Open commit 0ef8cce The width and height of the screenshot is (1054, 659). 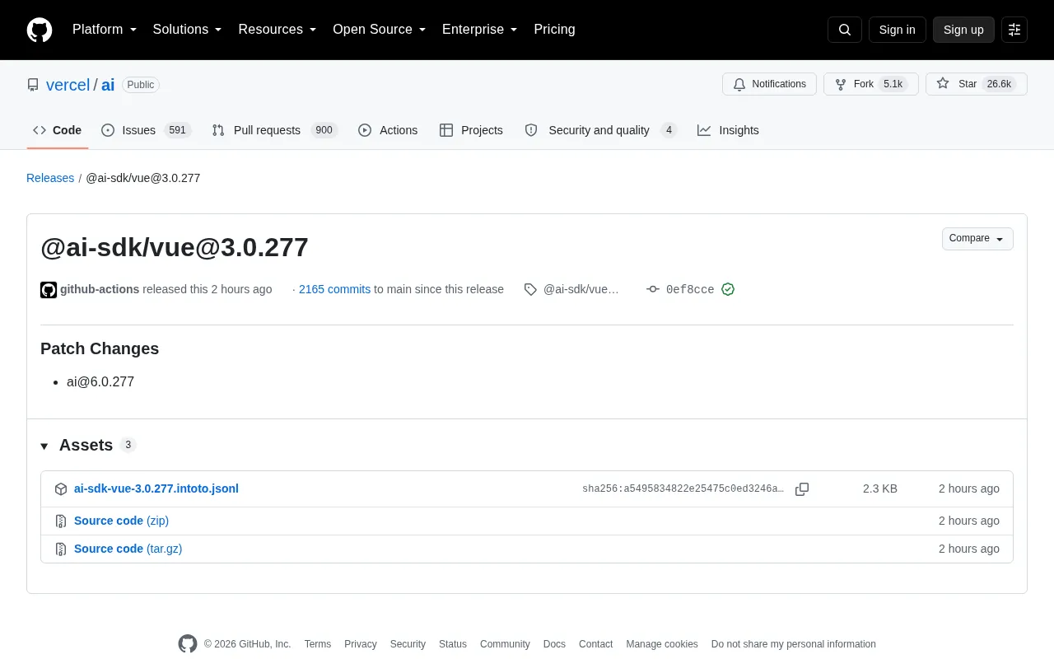690,290
